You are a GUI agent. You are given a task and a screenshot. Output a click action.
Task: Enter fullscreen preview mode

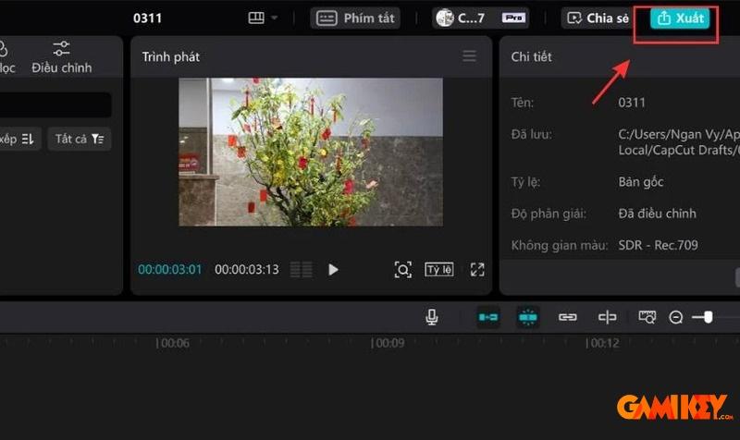[477, 270]
